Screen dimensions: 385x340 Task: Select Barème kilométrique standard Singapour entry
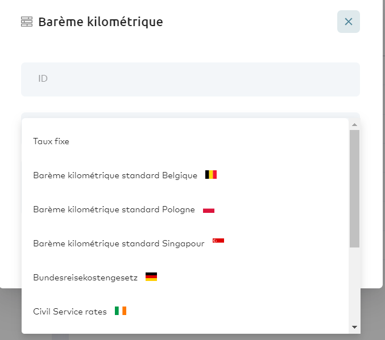[x=118, y=244]
